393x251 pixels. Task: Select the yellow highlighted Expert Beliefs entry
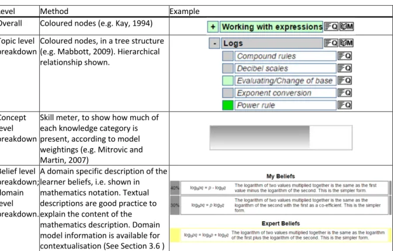[281, 235]
